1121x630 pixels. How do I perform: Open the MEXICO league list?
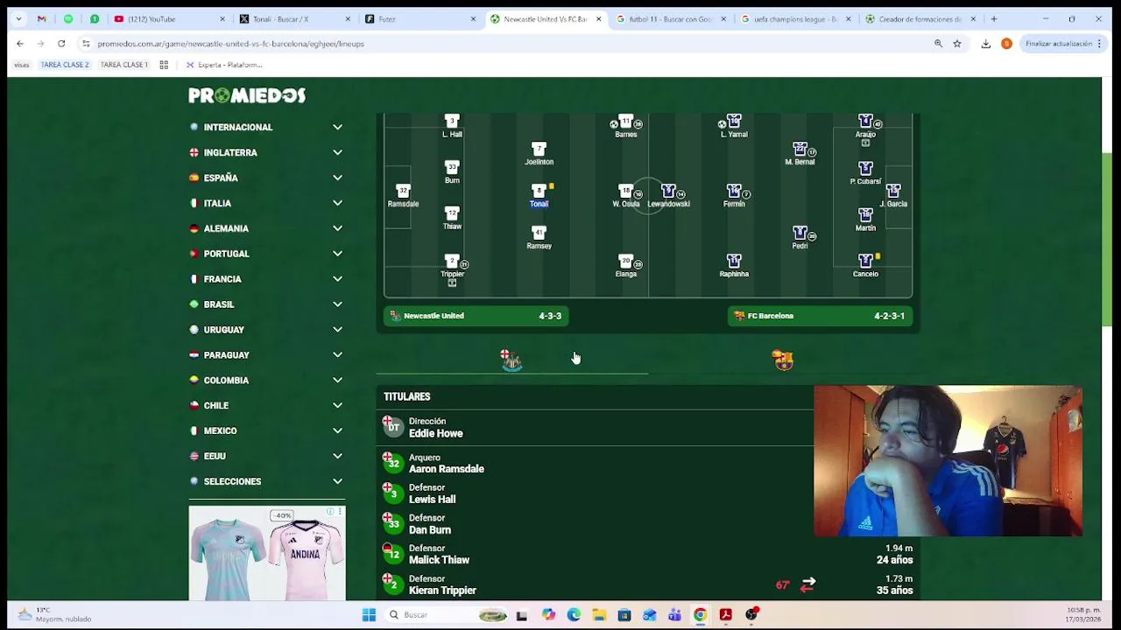click(x=266, y=430)
